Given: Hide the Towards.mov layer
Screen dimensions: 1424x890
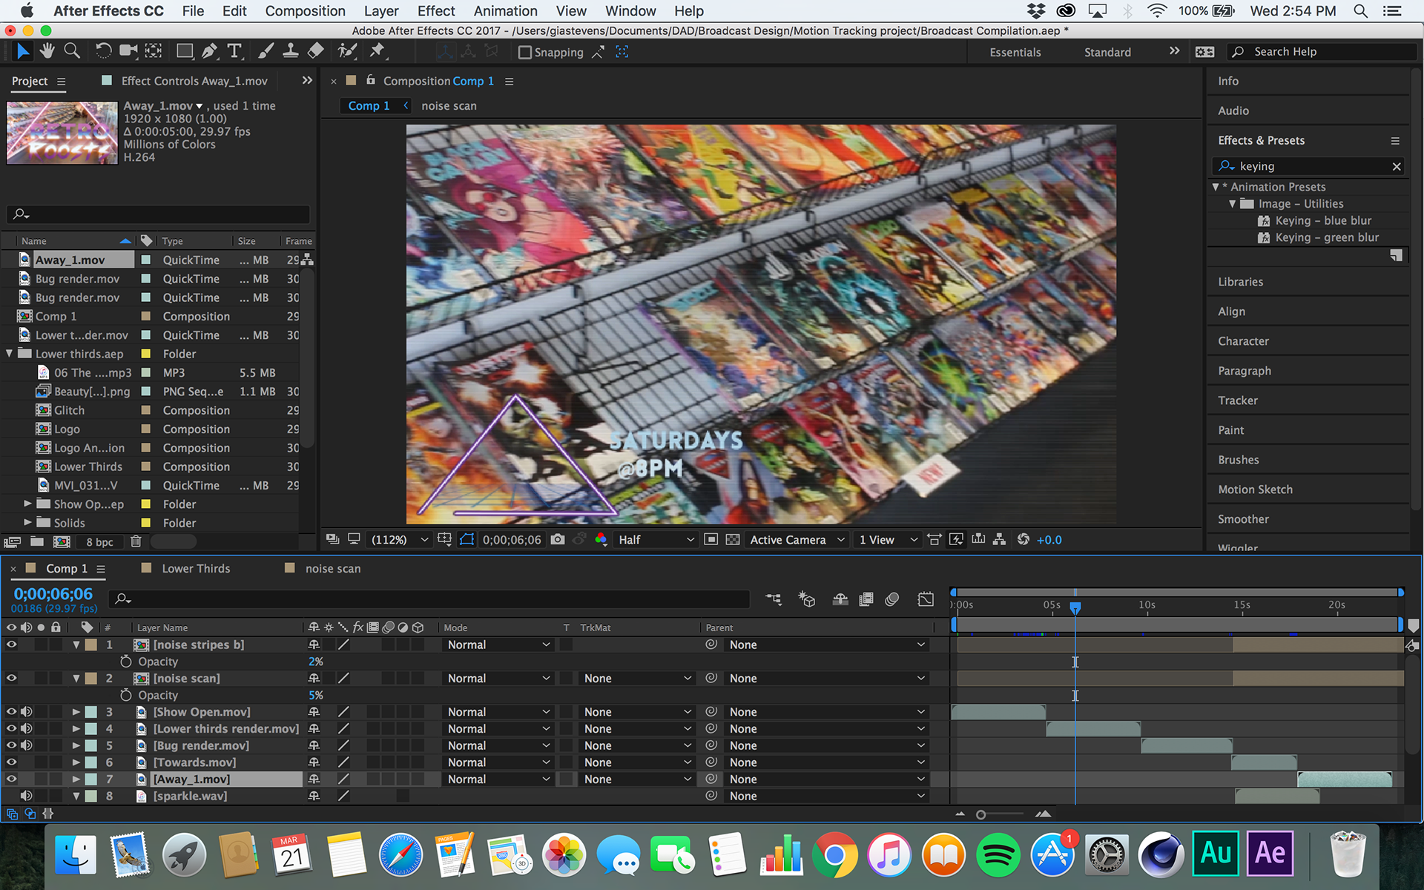Looking at the screenshot, I should 11,762.
